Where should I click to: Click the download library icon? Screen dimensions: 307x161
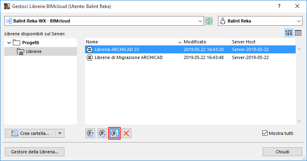click(x=114, y=133)
